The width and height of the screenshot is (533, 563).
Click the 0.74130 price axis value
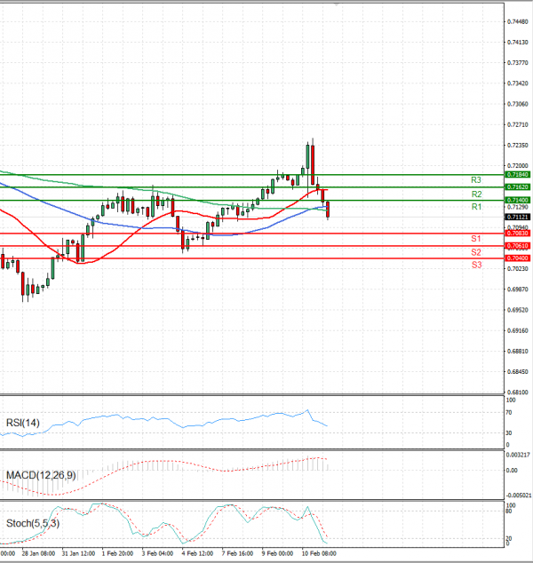518,43
